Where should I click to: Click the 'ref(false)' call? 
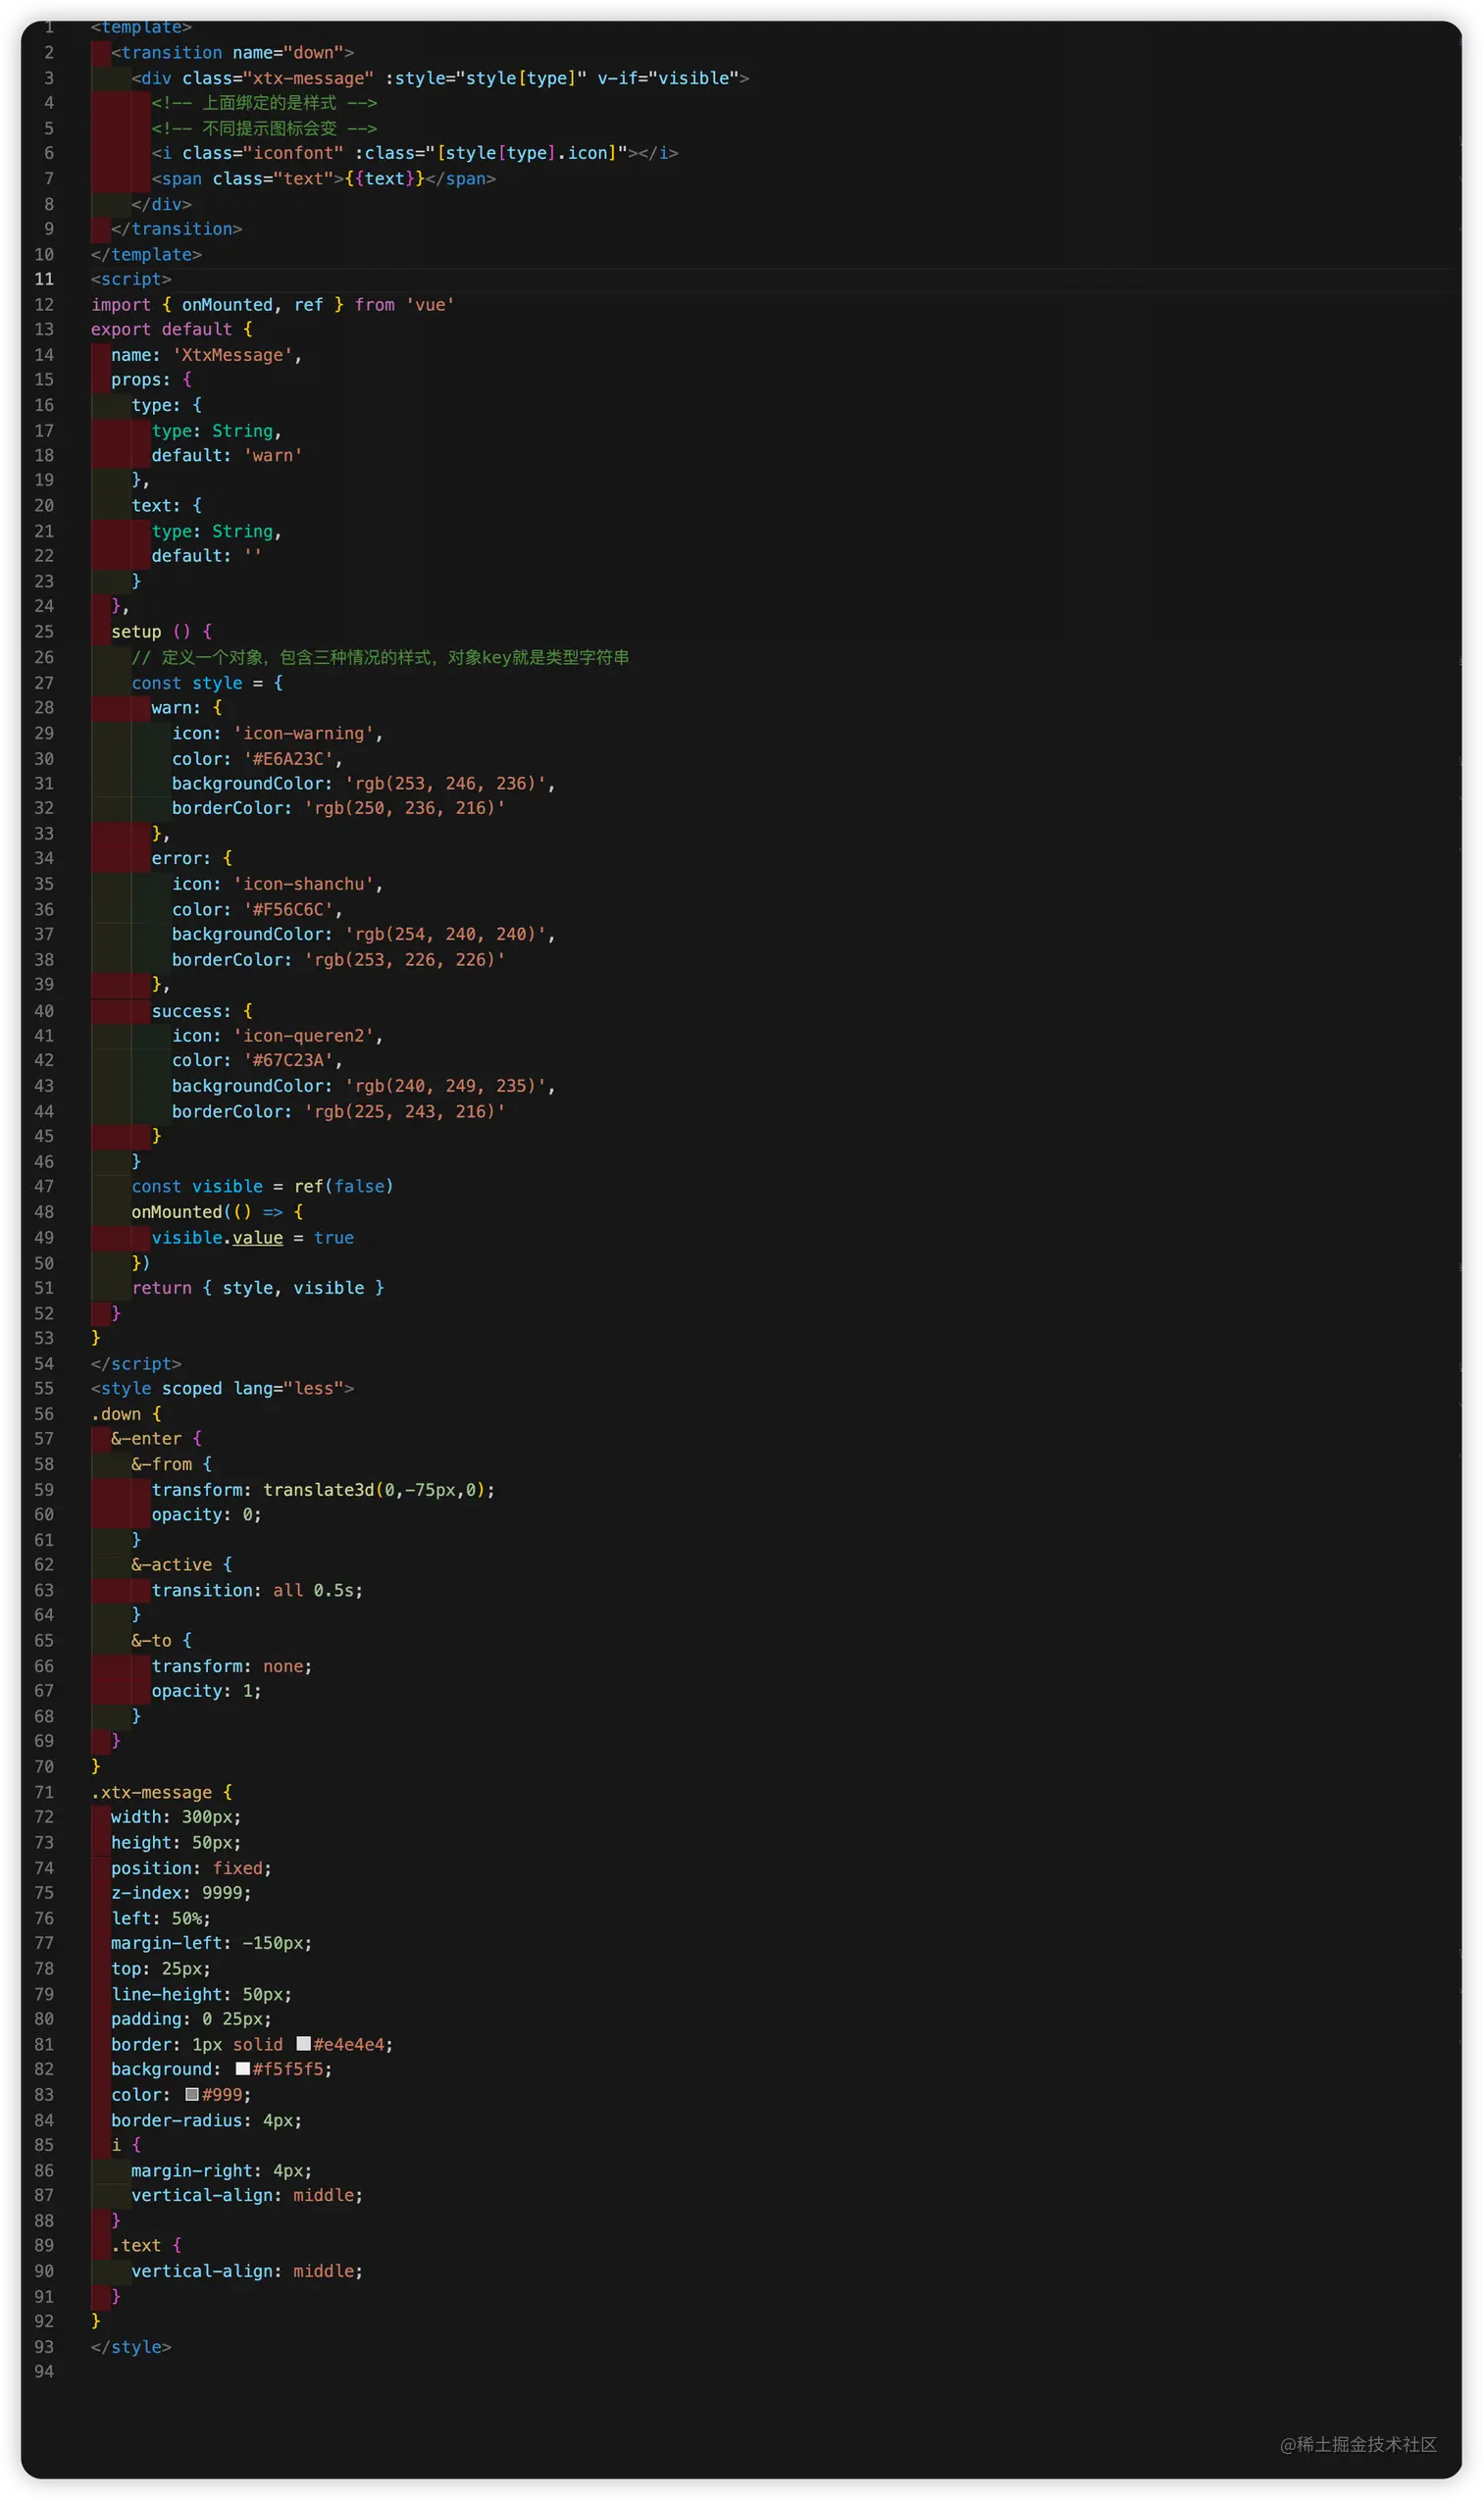point(343,1186)
